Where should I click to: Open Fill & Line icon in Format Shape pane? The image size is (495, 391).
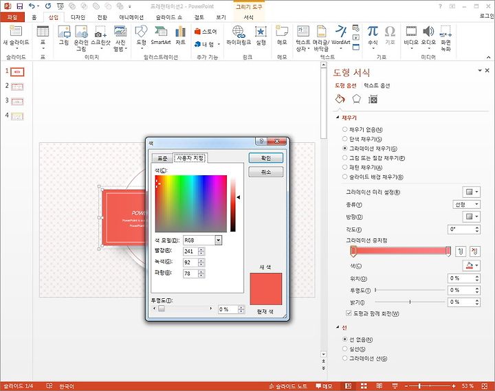tap(340, 99)
